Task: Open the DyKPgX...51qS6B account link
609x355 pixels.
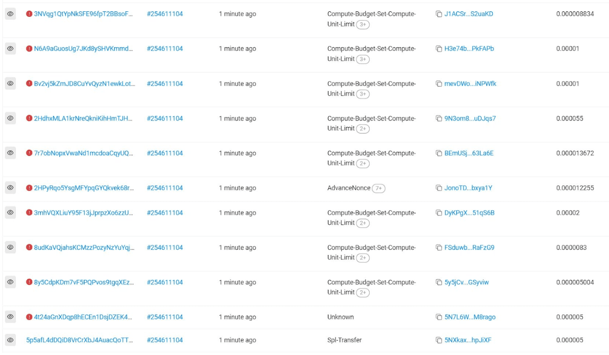Action: [469, 213]
